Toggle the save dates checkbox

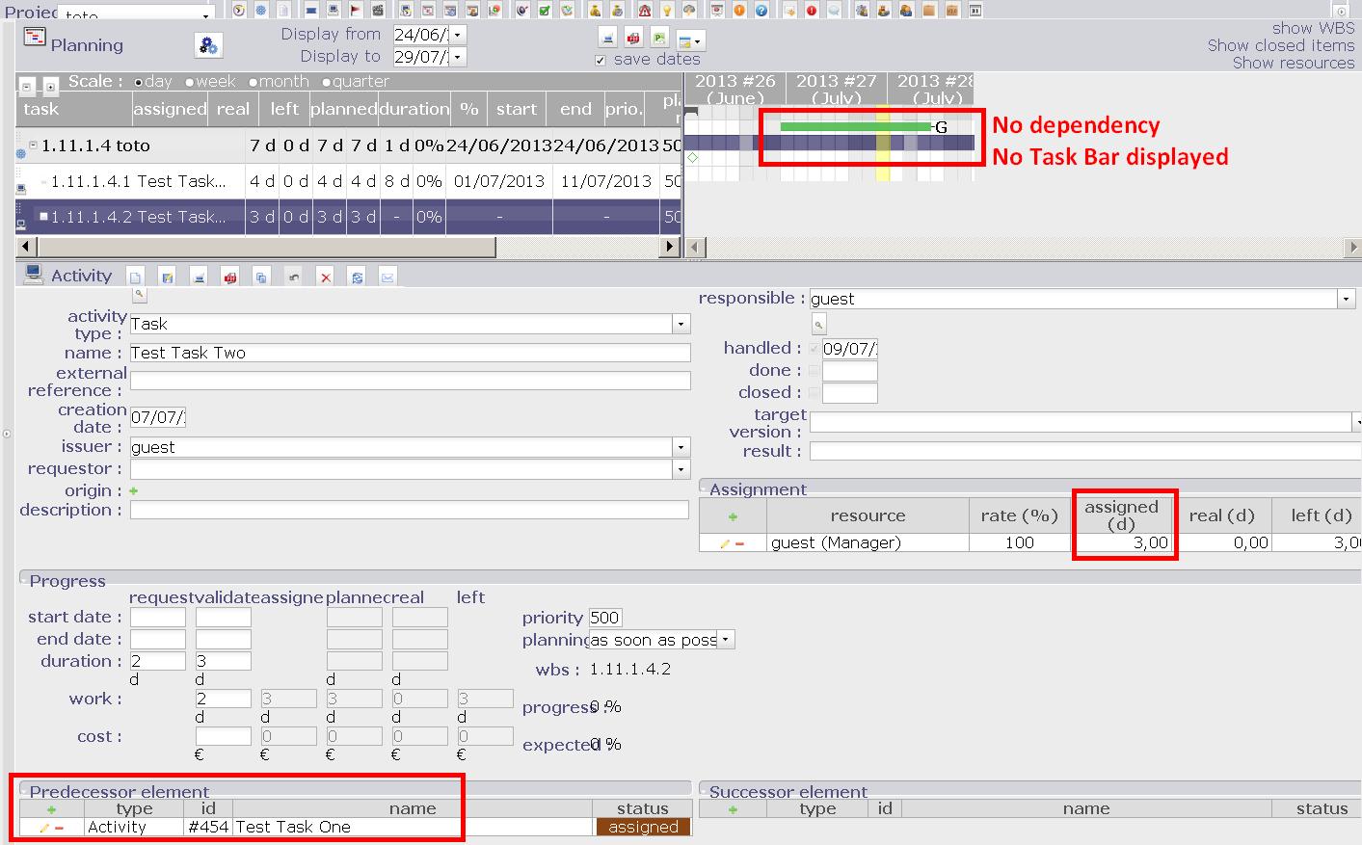pyautogui.click(x=601, y=60)
